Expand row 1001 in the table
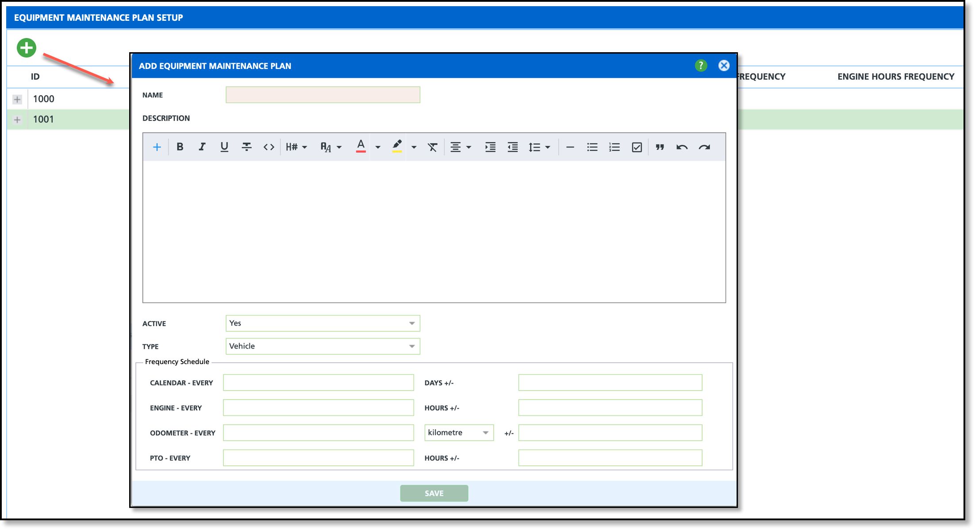 [x=17, y=119]
